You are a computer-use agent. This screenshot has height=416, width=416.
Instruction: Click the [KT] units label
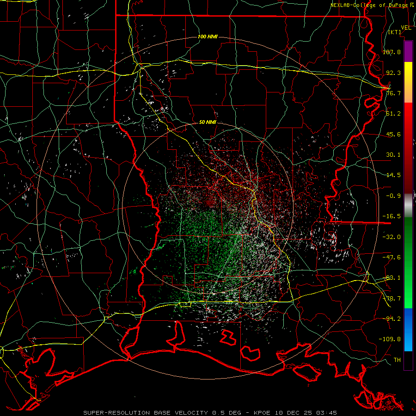(x=395, y=32)
